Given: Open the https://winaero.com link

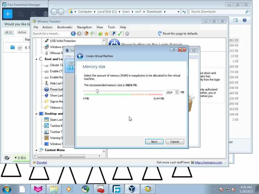Looking at the screenshot, I should pyautogui.click(x=208, y=162).
